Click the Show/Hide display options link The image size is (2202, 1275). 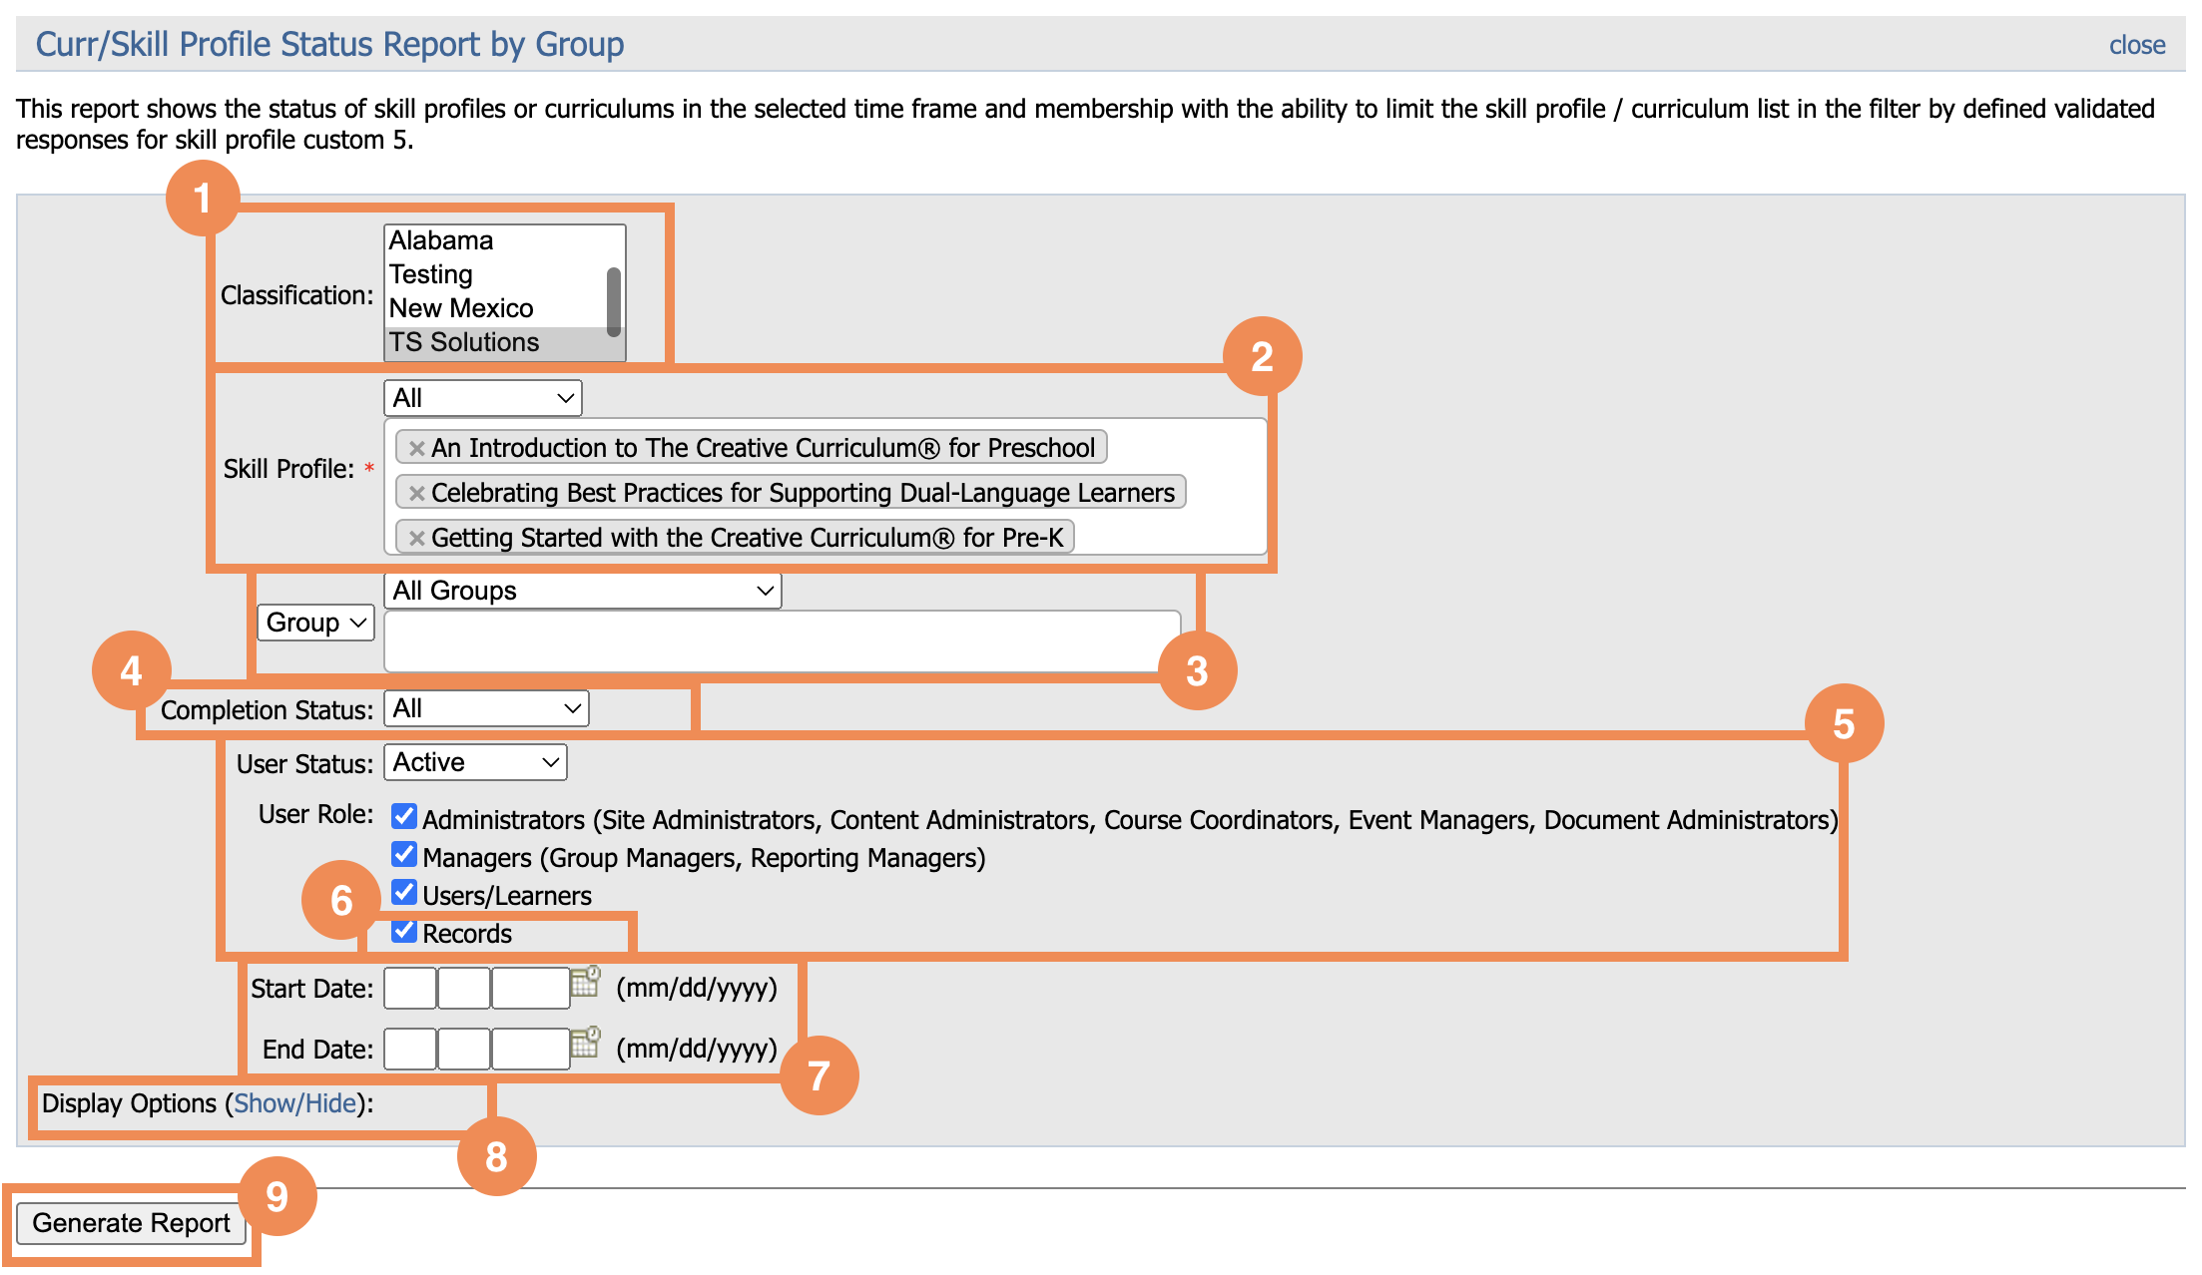click(x=296, y=1103)
